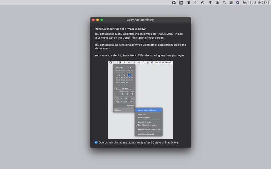Viewport: 271px width, 169px height.
Task: Maximize the Copy Fast Reminder window
Action: click(102, 20)
